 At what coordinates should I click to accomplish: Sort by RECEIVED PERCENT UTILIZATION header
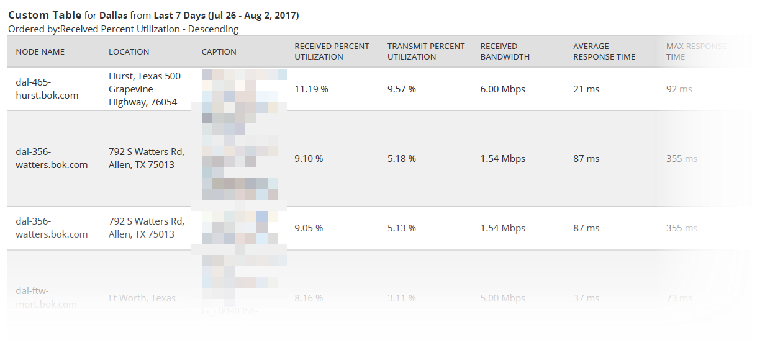332,51
